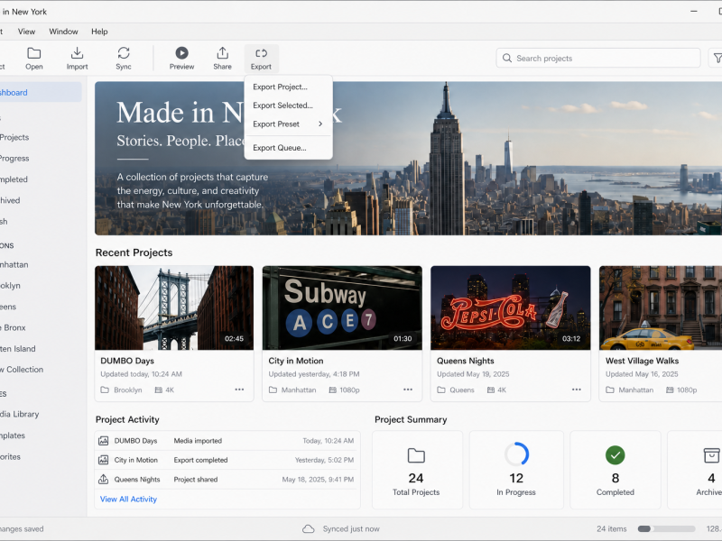The width and height of the screenshot is (722, 541).
Task: Click the 'Media imported' activity text
Action: tap(198, 441)
